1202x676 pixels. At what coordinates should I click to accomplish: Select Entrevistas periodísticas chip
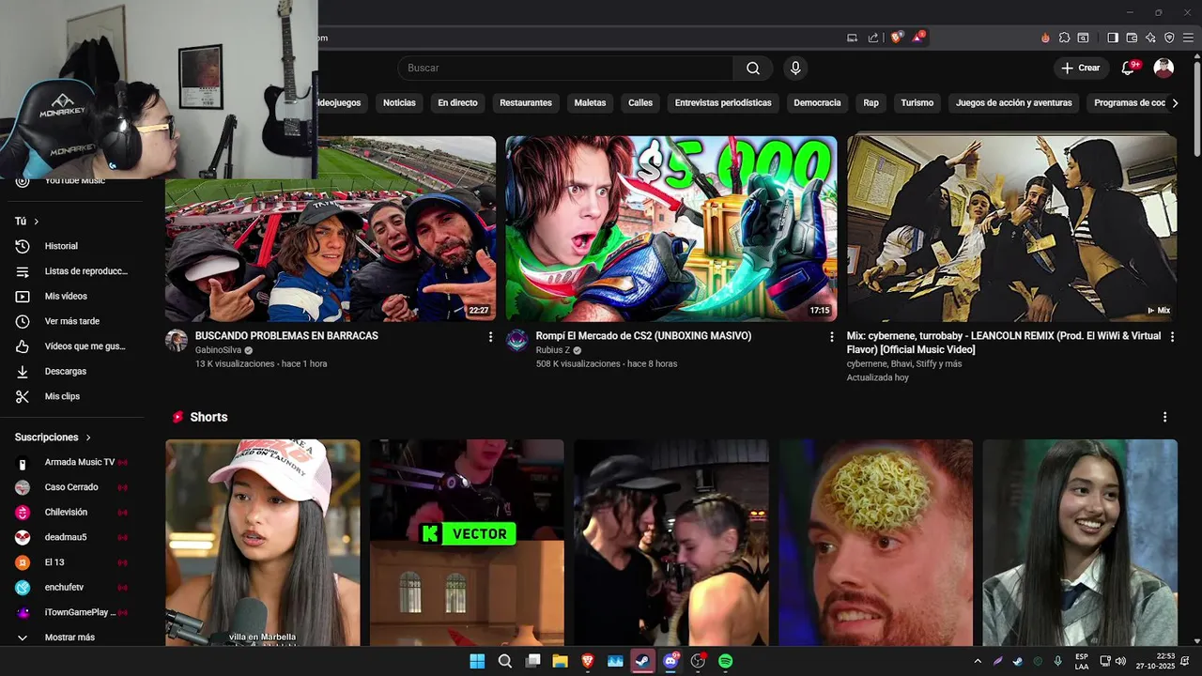(x=723, y=103)
